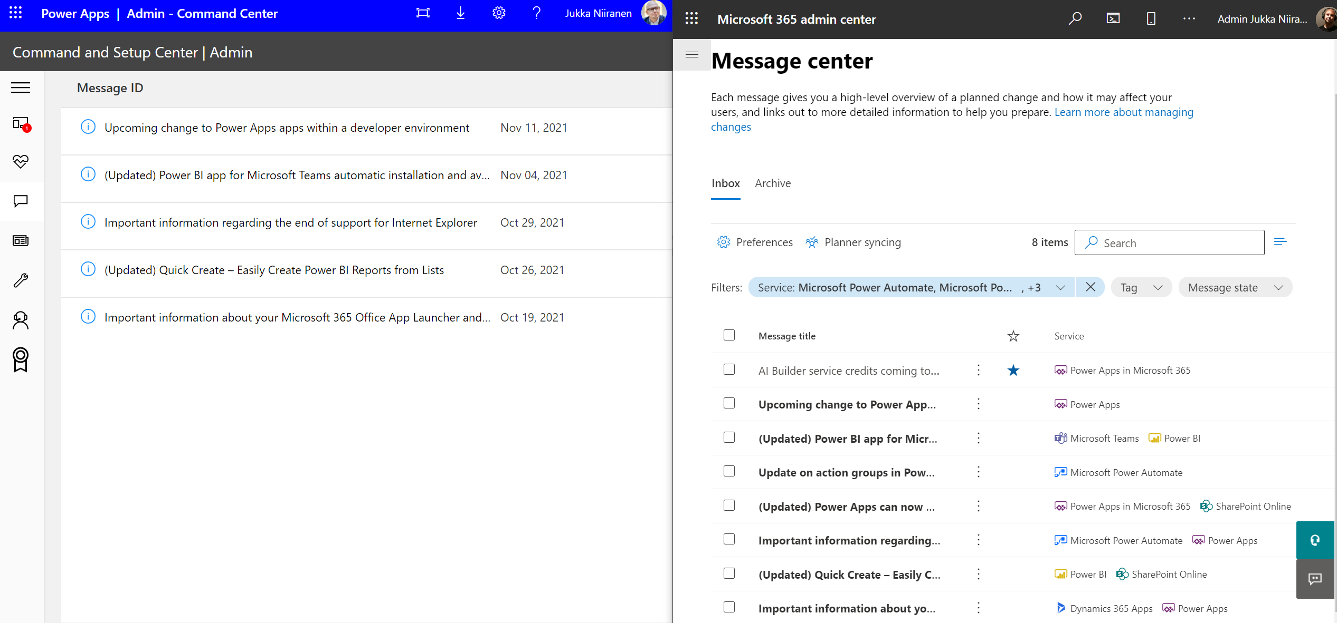Select the Inbox tab
1337x623 pixels.
click(725, 183)
